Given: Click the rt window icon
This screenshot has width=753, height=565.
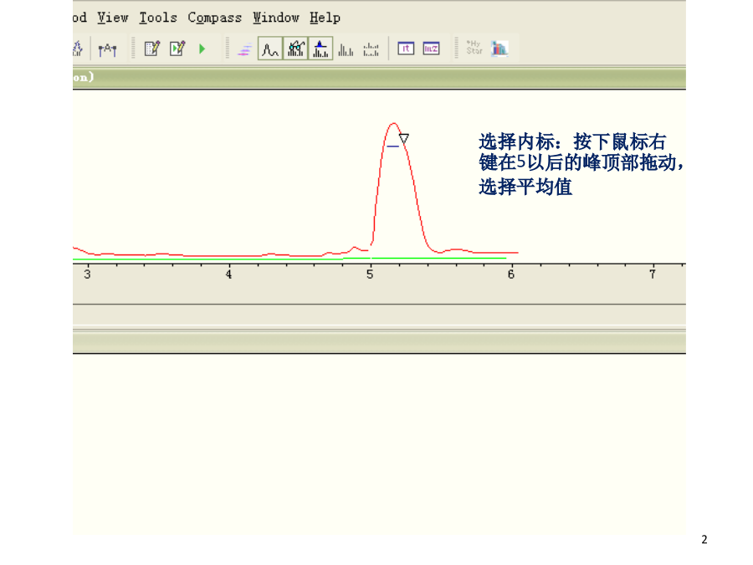Looking at the screenshot, I should [x=406, y=49].
